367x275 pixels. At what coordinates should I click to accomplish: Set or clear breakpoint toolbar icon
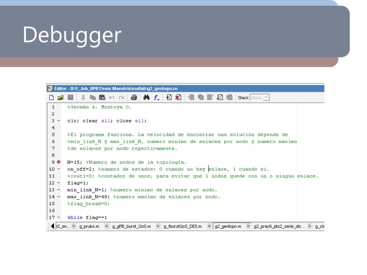pyautogui.click(x=169, y=97)
